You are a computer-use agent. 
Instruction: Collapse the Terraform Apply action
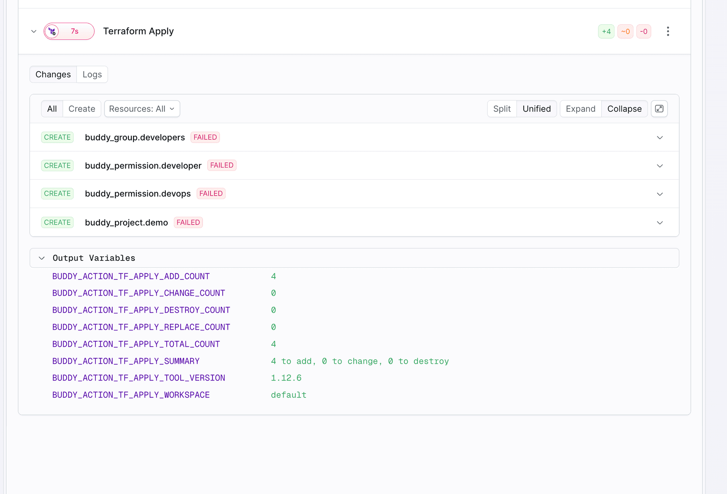point(34,31)
